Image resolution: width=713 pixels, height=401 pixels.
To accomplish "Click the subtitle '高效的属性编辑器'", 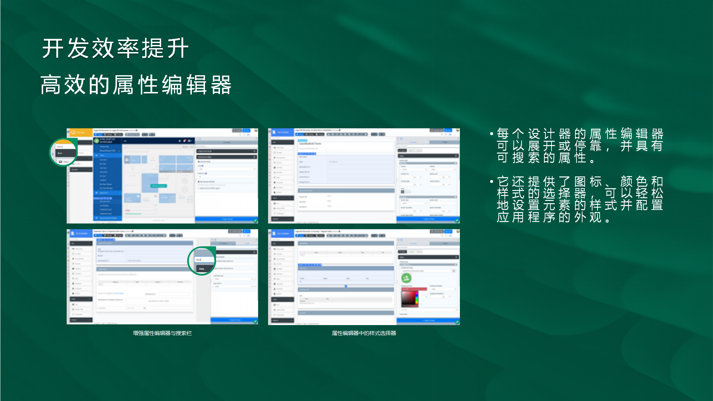I will (136, 85).
